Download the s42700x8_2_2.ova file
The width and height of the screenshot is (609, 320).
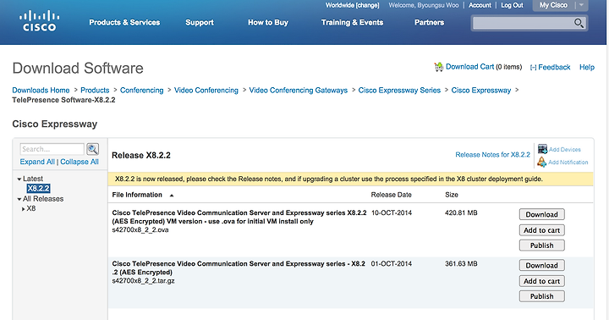[x=542, y=214]
